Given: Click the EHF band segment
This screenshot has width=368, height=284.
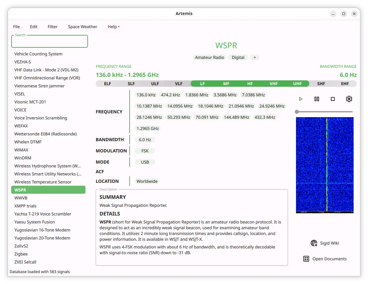Looking at the screenshot, I should 345,84.
